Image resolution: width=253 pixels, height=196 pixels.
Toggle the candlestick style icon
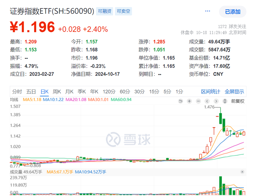tap(225, 101)
